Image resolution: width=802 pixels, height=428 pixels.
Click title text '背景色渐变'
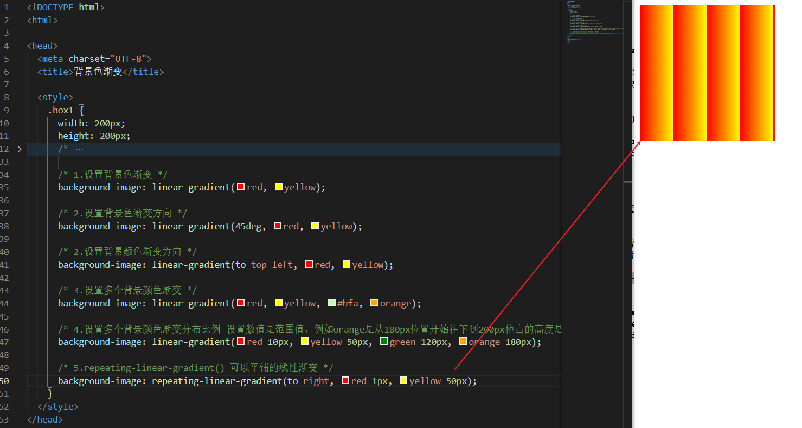click(x=98, y=72)
